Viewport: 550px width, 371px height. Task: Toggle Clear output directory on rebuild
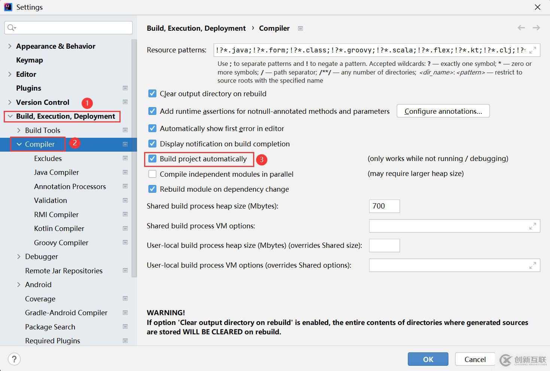point(152,94)
